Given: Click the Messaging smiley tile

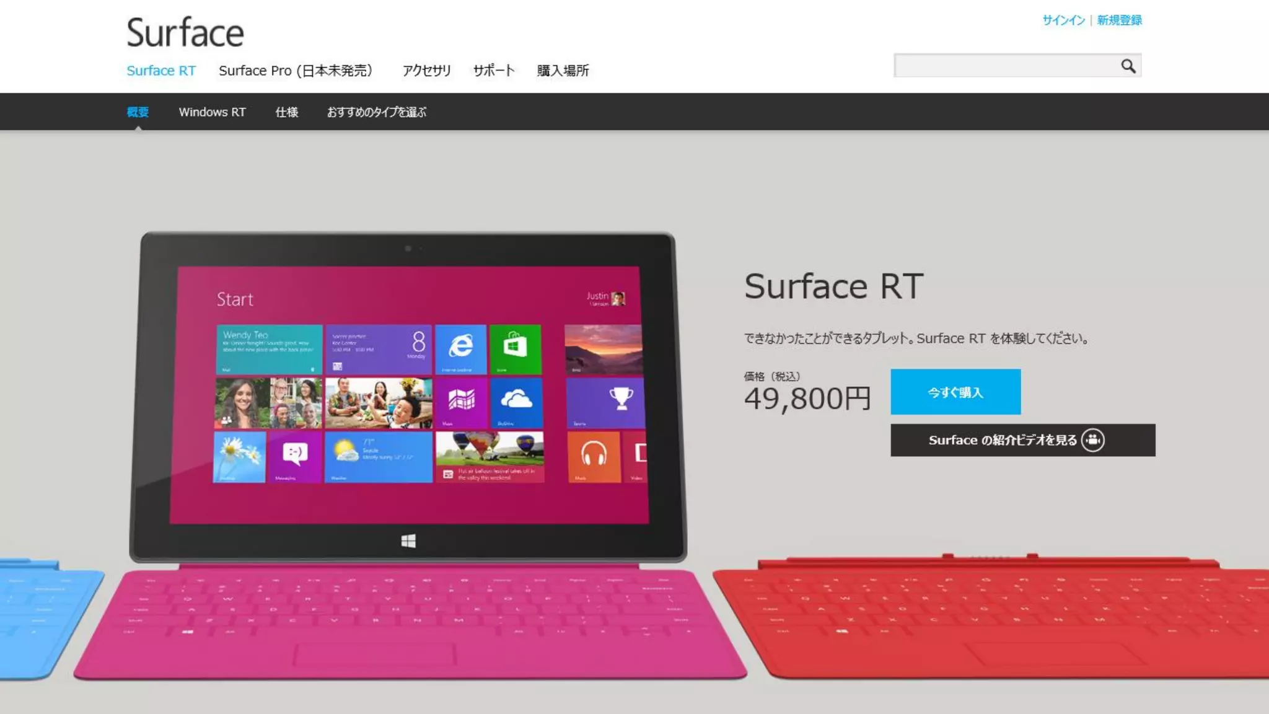Looking at the screenshot, I should (294, 457).
